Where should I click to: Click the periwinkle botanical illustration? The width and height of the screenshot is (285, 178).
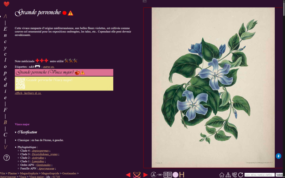point(213,88)
